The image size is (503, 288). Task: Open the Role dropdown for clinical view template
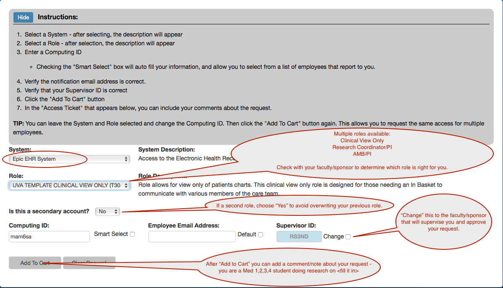70,186
